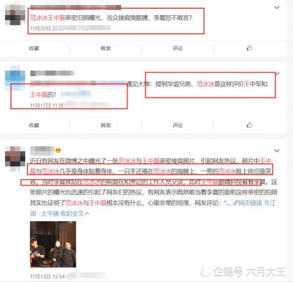Image resolution: width=293 pixels, height=282 pixels.
Task: Click 评论 under the first post
Action: click(178, 49)
